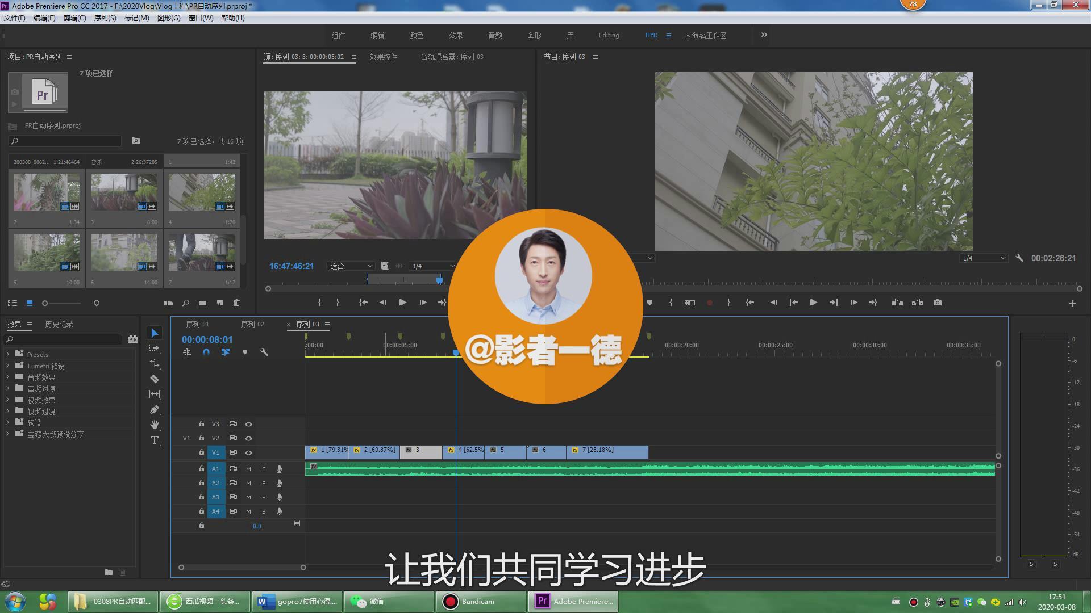Select the Razor tool
Image resolution: width=1091 pixels, height=613 pixels.
[155, 379]
